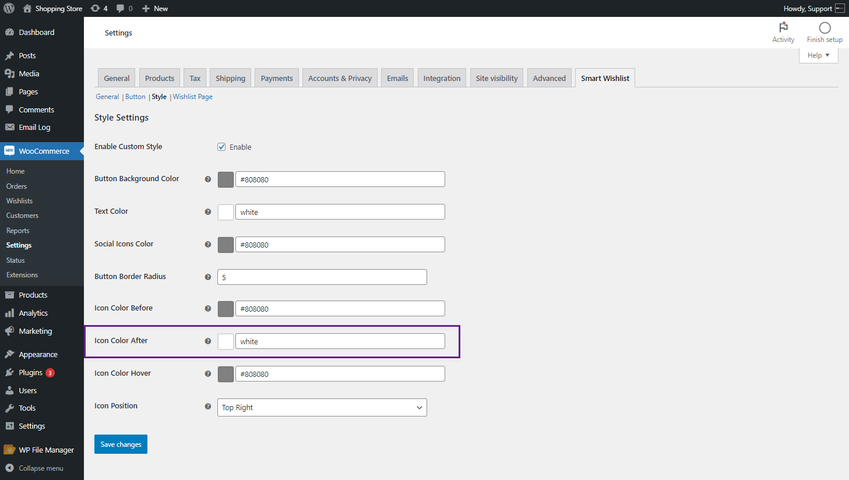Focus the Button Background Color text field
Viewport: 849px width, 480px height.
[x=340, y=179]
